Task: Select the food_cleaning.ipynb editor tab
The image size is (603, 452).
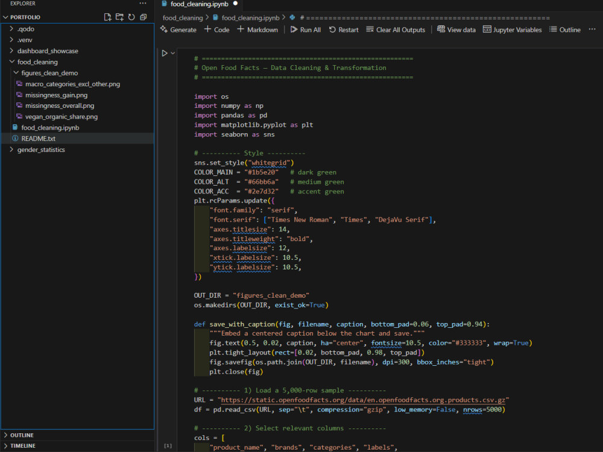Action: (x=199, y=4)
